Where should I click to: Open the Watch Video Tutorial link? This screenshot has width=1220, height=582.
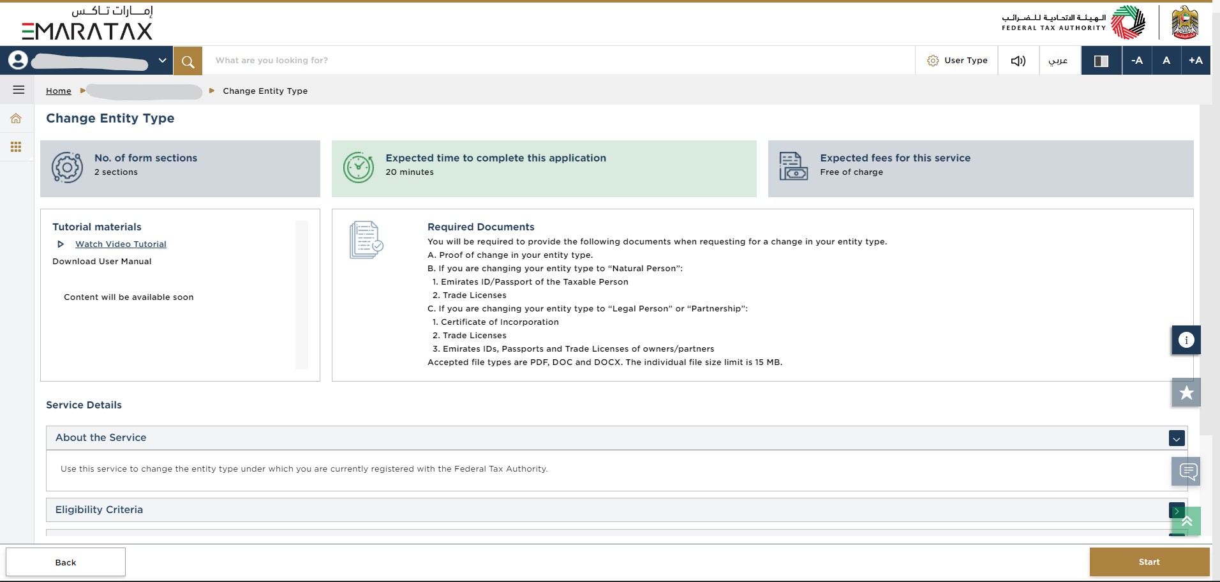(x=121, y=244)
